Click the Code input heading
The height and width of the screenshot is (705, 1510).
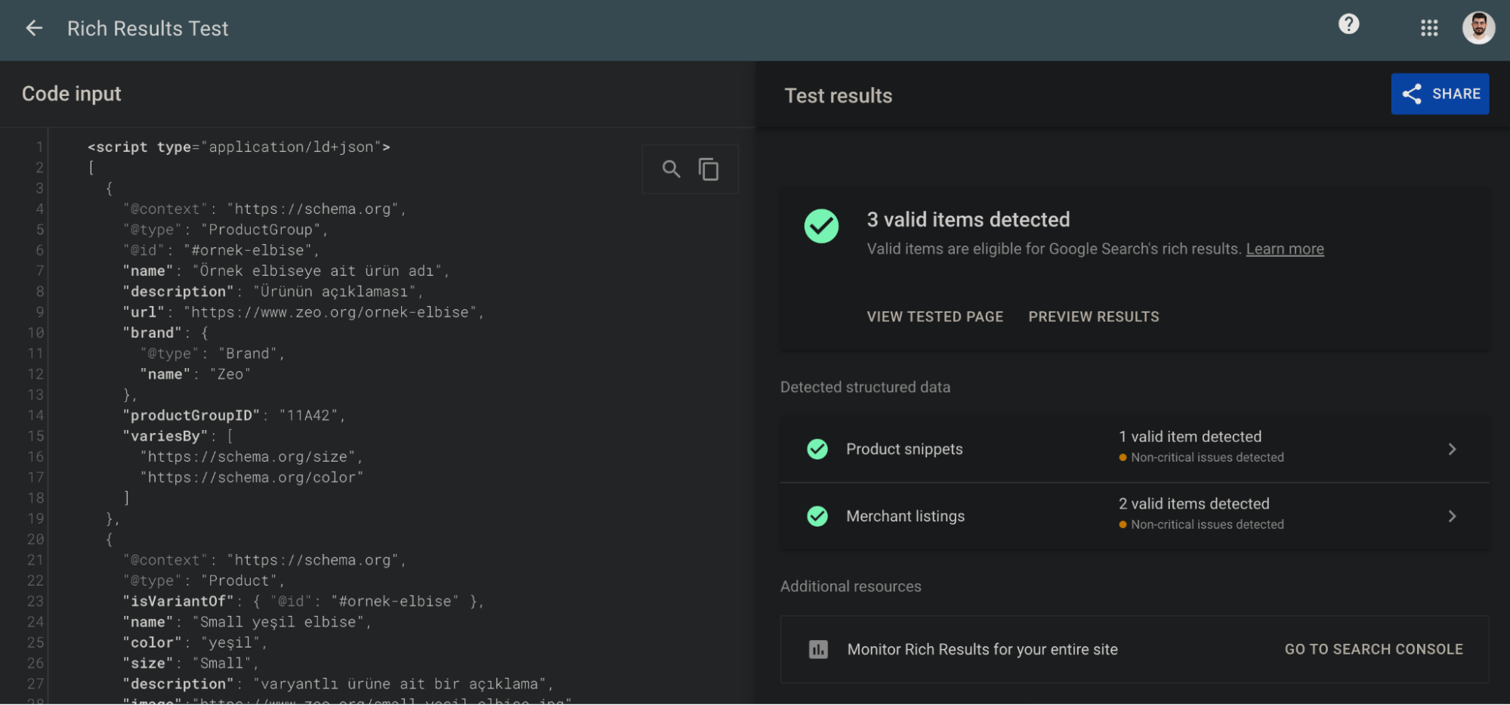click(x=71, y=94)
